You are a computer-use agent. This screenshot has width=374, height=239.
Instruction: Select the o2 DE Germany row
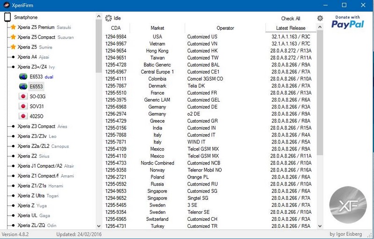(x=209, y=114)
